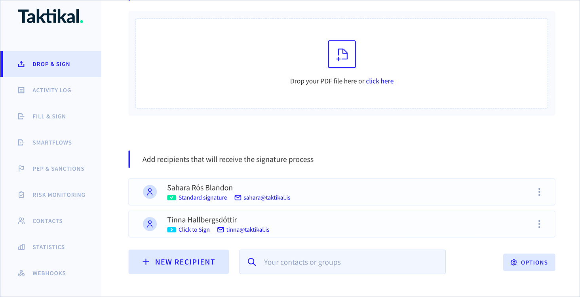Click the Standard signature link
The width and height of the screenshot is (580, 297).
pyautogui.click(x=203, y=198)
